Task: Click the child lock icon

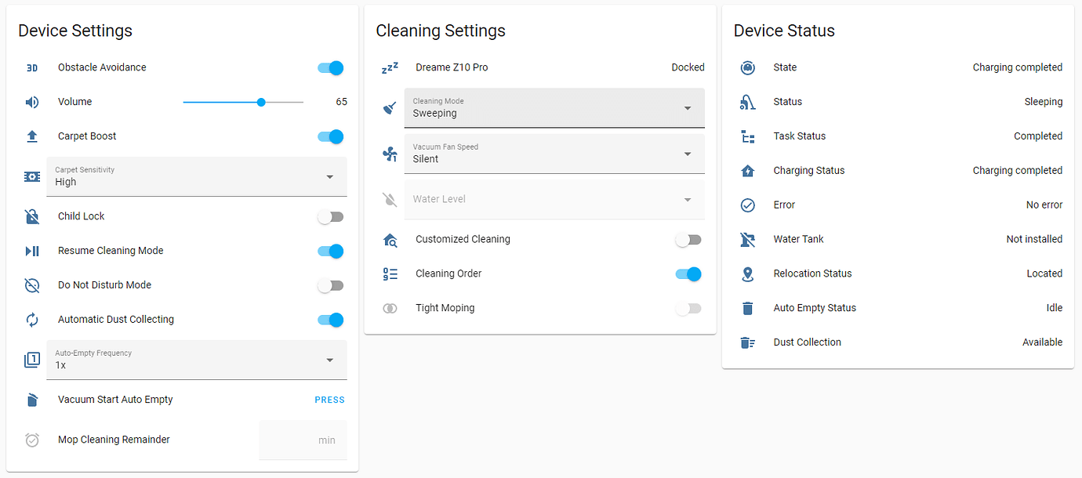Action: coord(32,215)
